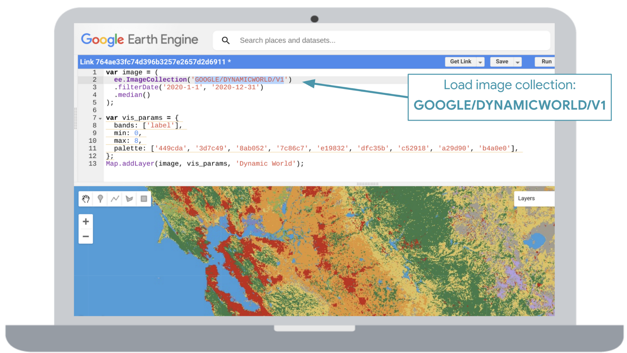
Task: Choose the add marker pin tool
Action: click(100, 199)
